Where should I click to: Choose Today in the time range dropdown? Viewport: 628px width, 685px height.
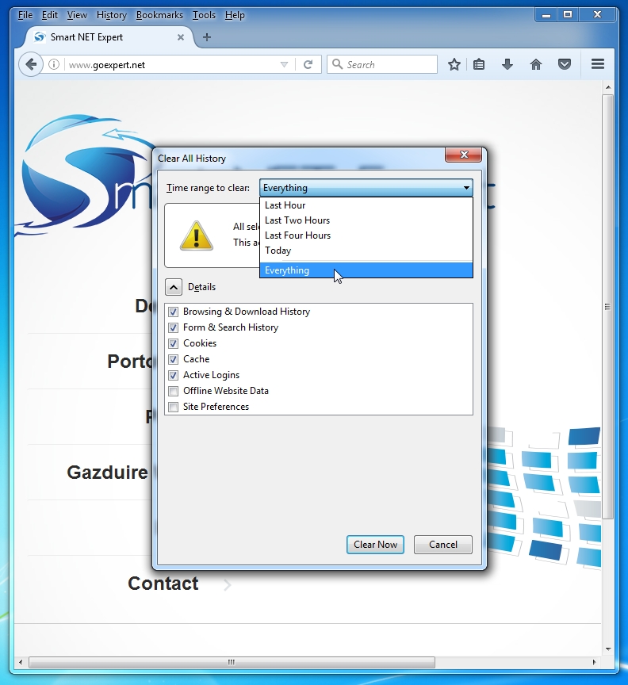pos(278,251)
